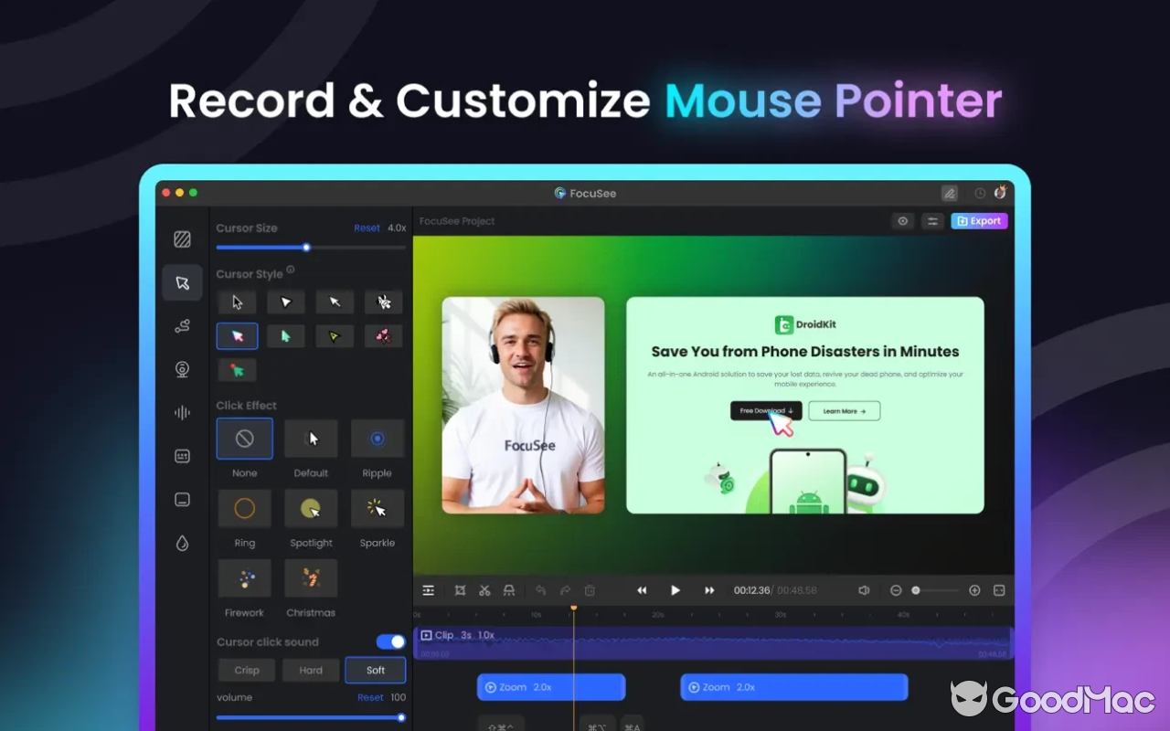Play the video preview
Image resolution: width=1170 pixels, height=731 pixels.
[675, 589]
